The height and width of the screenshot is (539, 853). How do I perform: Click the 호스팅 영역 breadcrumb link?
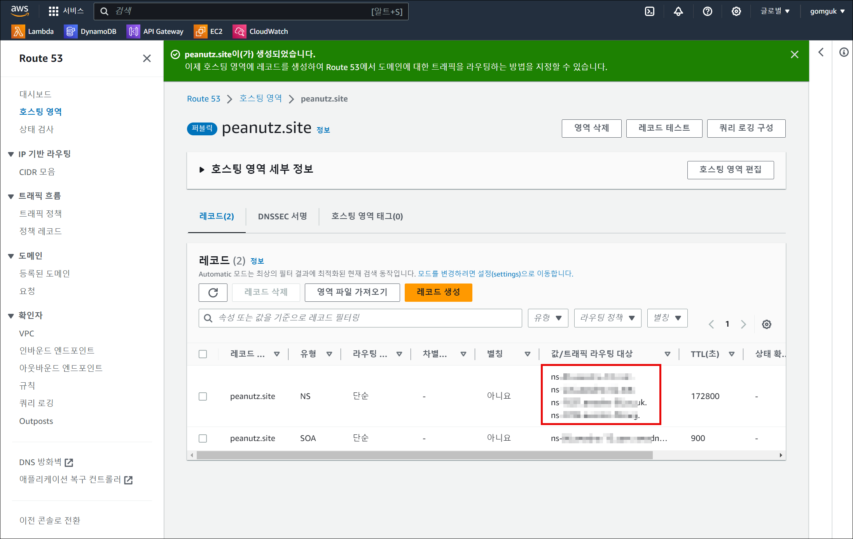[x=260, y=99]
